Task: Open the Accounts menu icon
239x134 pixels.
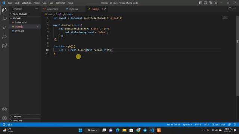Action: coord(4,109)
